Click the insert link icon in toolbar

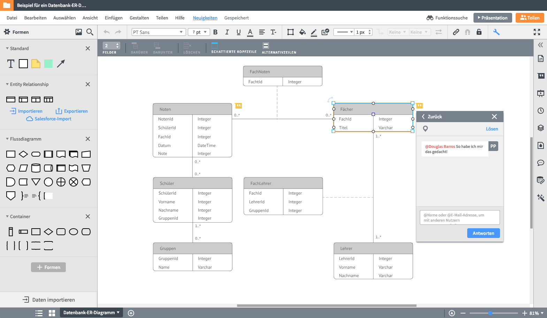tap(456, 32)
